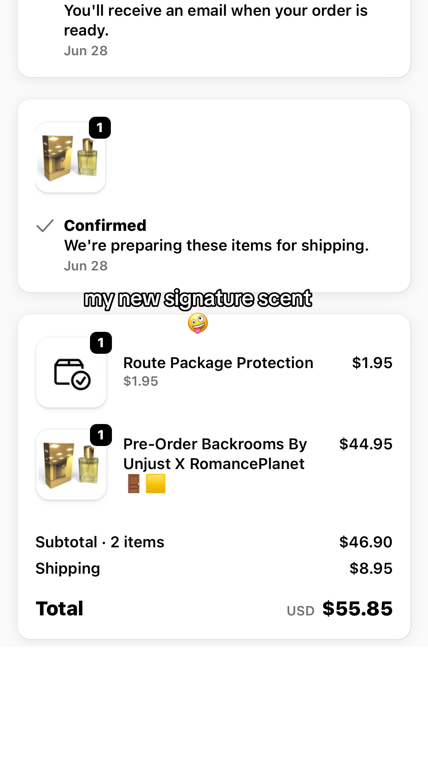Tap the Route Package Protection box icon
This screenshot has height=761, width=428.
tap(72, 374)
